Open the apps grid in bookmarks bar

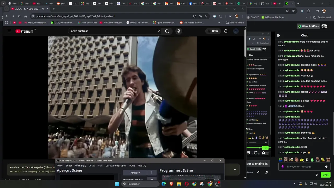tap(7, 23)
